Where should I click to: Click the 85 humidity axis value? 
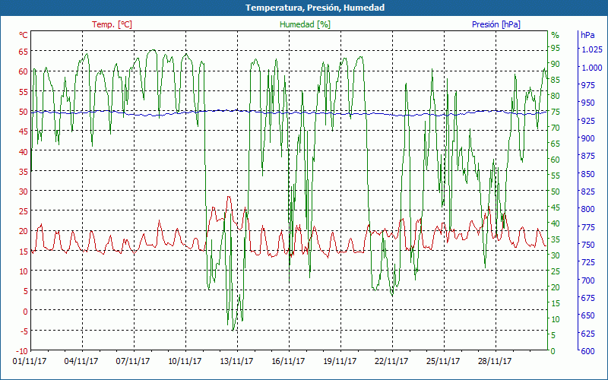click(x=556, y=80)
